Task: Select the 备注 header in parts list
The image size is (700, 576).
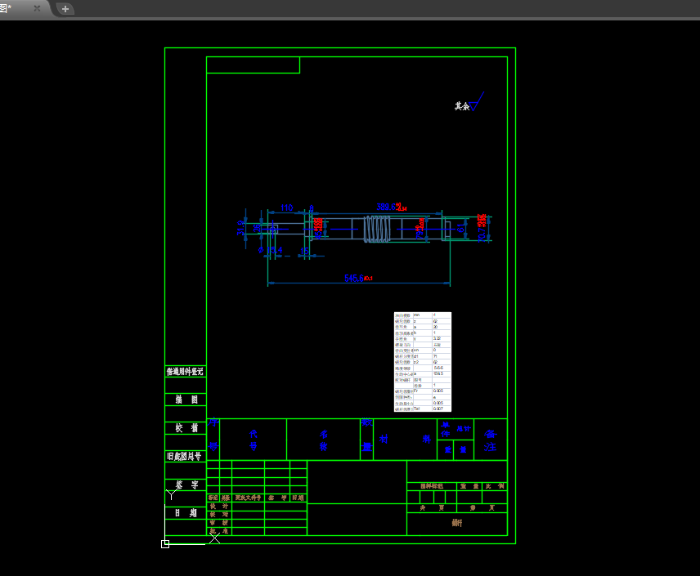Action: (x=490, y=440)
